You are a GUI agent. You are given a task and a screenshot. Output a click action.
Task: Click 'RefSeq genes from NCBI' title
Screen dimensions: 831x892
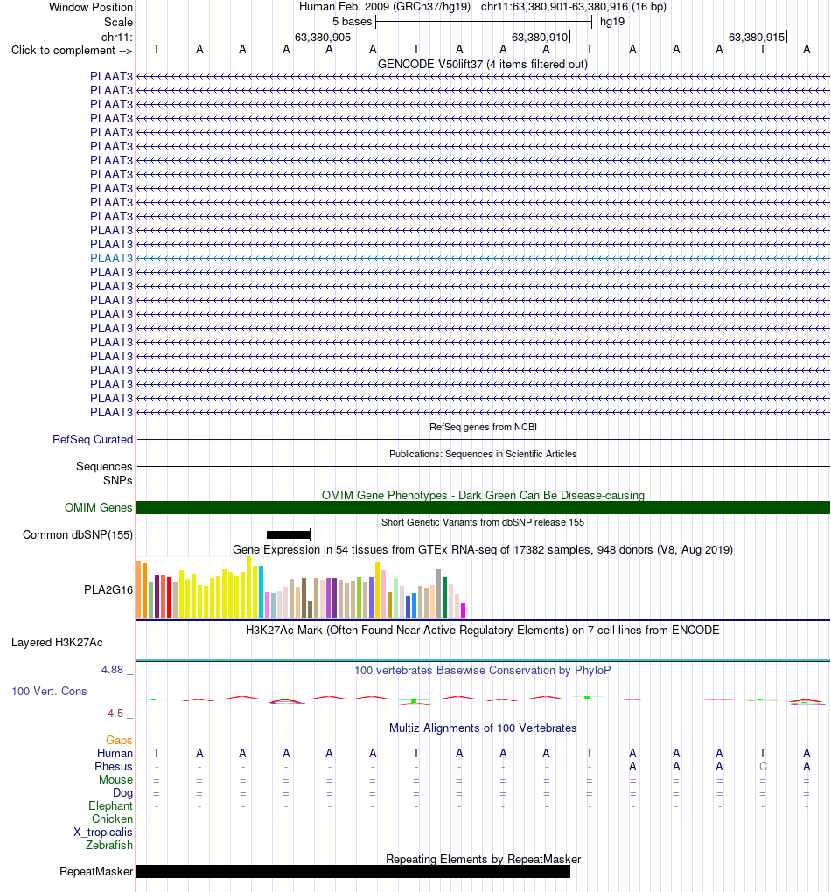(x=483, y=427)
